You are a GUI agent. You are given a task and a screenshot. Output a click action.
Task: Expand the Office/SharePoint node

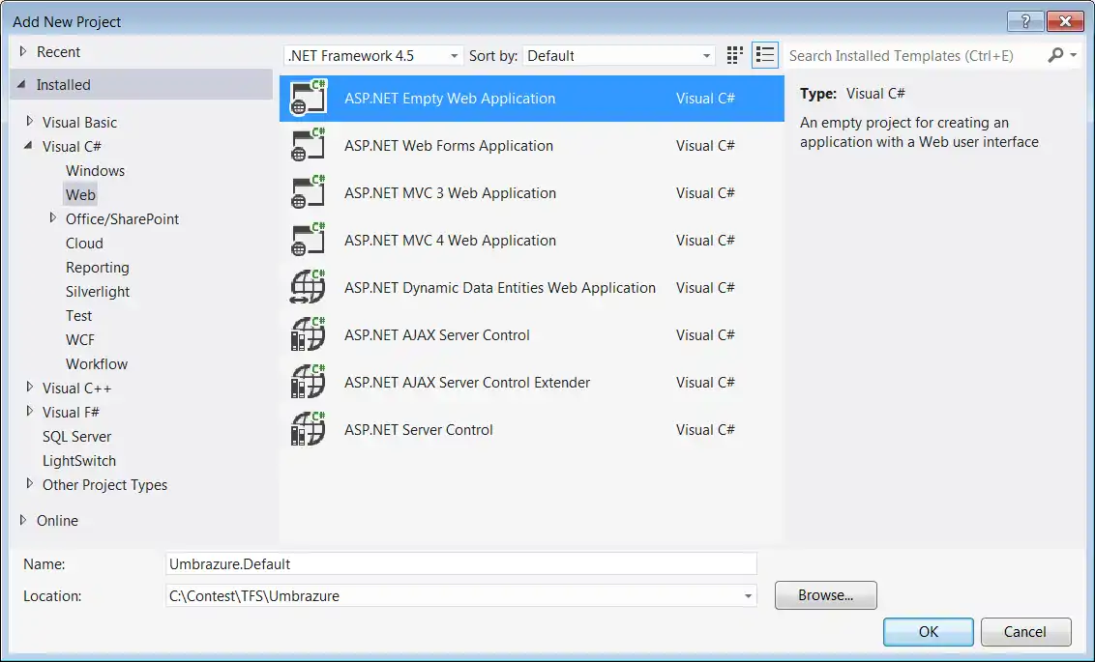[x=52, y=218]
